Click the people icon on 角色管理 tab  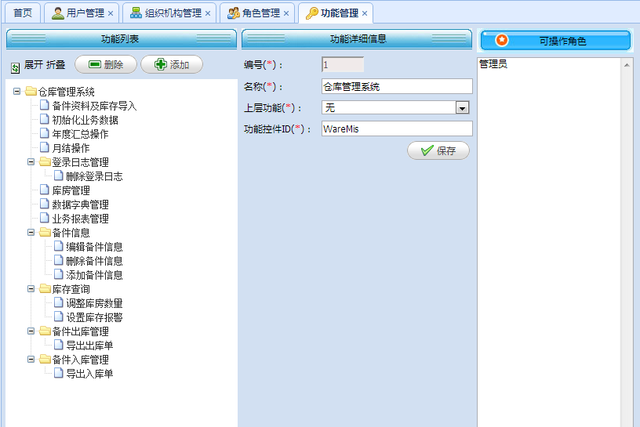234,13
